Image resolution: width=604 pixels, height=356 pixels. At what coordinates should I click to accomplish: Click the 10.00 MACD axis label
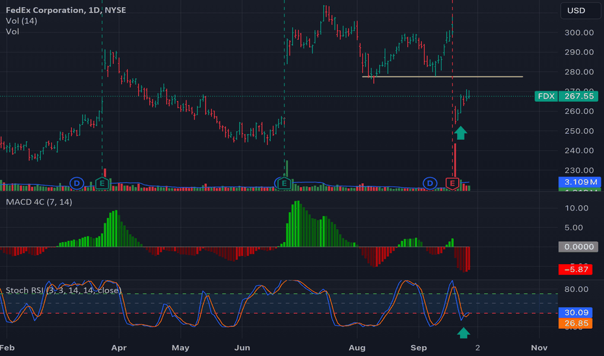pos(576,208)
